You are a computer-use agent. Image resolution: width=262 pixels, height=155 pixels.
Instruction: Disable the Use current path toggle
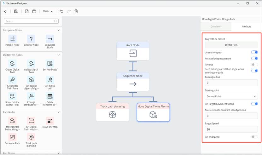[254, 52]
